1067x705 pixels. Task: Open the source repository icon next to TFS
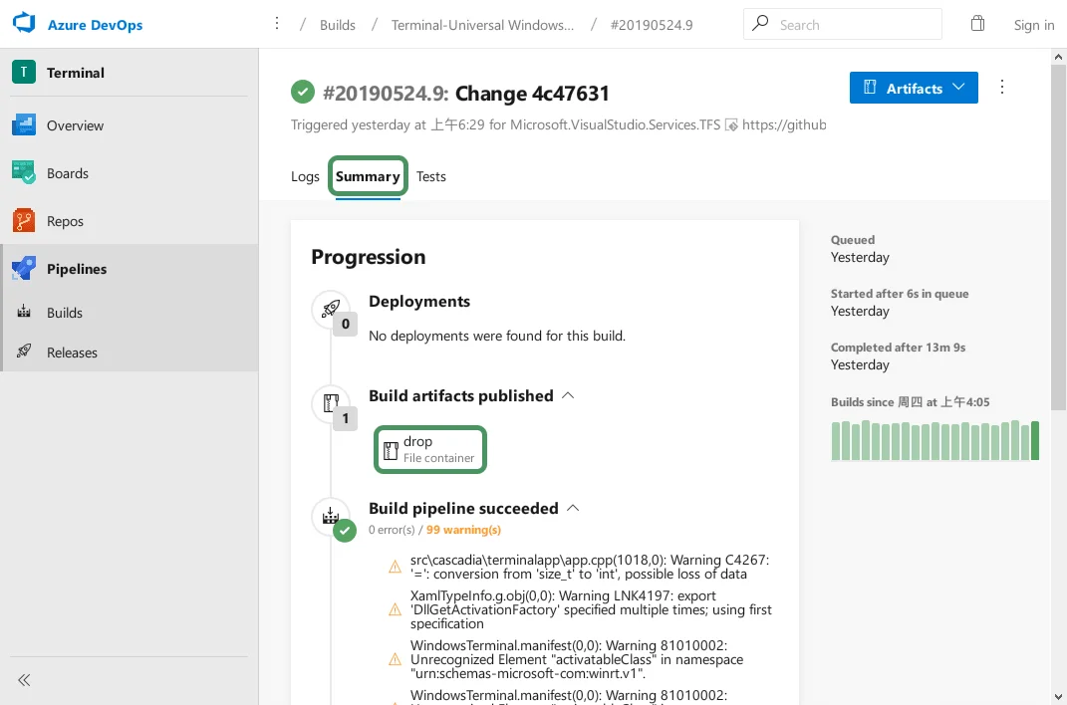pyautogui.click(x=731, y=125)
